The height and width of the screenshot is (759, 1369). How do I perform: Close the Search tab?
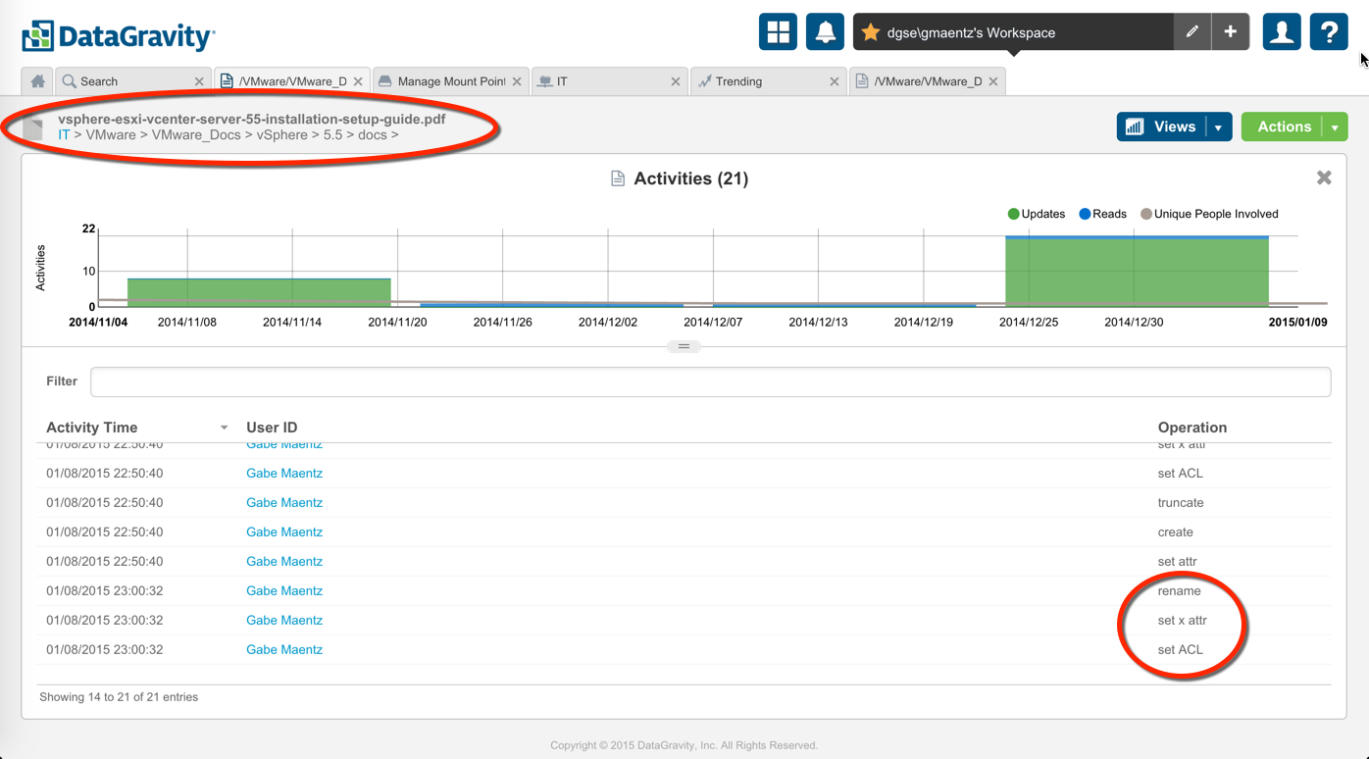(x=199, y=81)
